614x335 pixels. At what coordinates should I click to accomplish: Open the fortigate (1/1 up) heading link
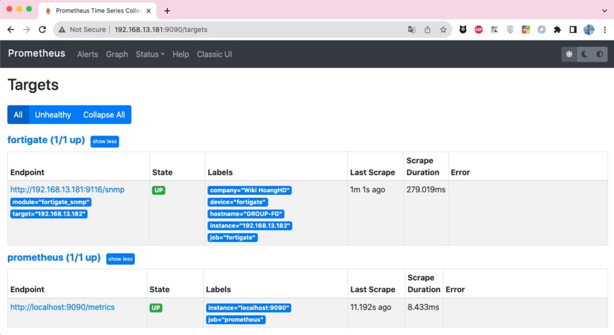46,140
